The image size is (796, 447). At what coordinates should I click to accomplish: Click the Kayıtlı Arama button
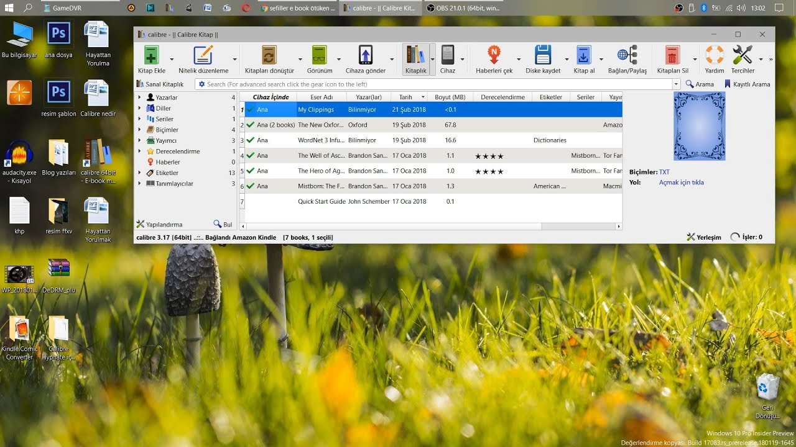click(747, 84)
